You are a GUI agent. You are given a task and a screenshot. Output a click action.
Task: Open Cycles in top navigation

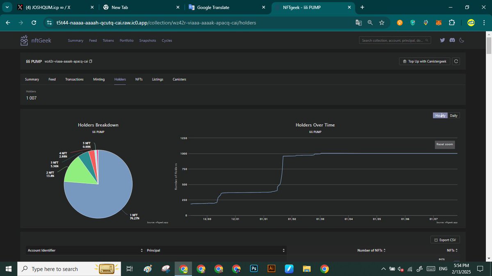(x=167, y=40)
